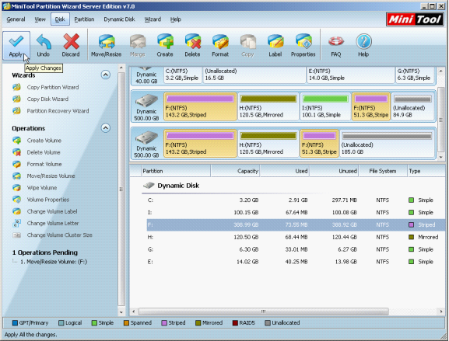Viewport: 449px width, 341px height.
Task: Click the Discard toolbar icon
Action: tap(71, 46)
